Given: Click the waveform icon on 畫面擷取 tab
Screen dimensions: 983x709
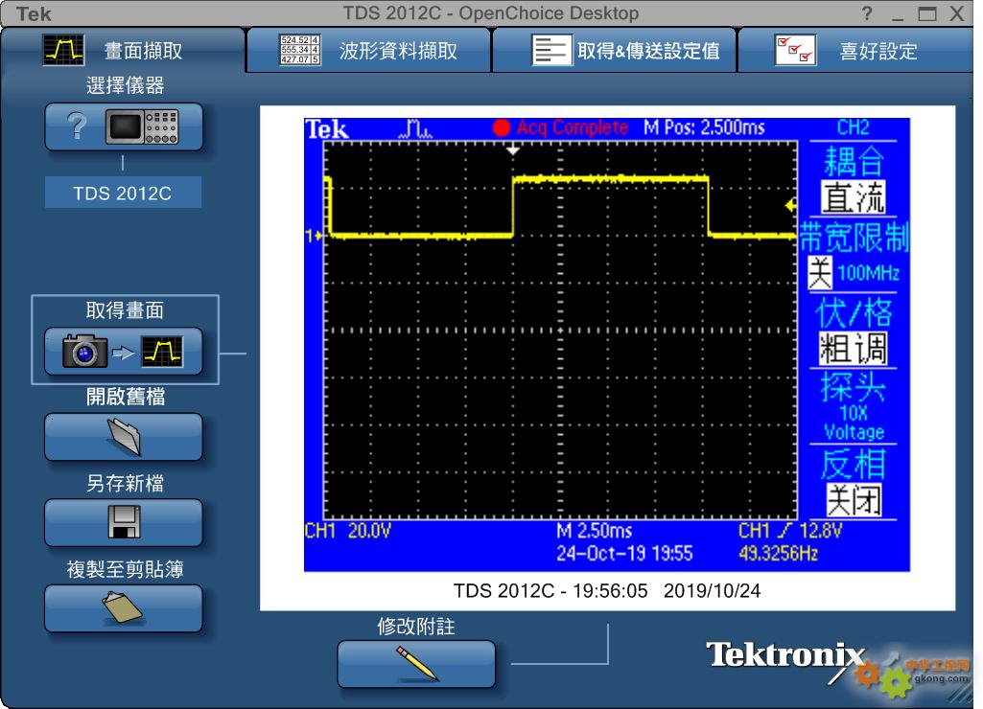Looking at the screenshot, I should 63,50.
